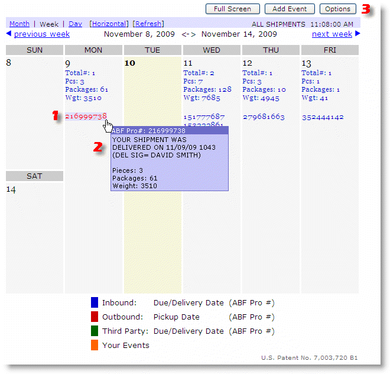This screenshot has height=374, width=390.
Task: Switch to Day view
Action: point(75,24)
